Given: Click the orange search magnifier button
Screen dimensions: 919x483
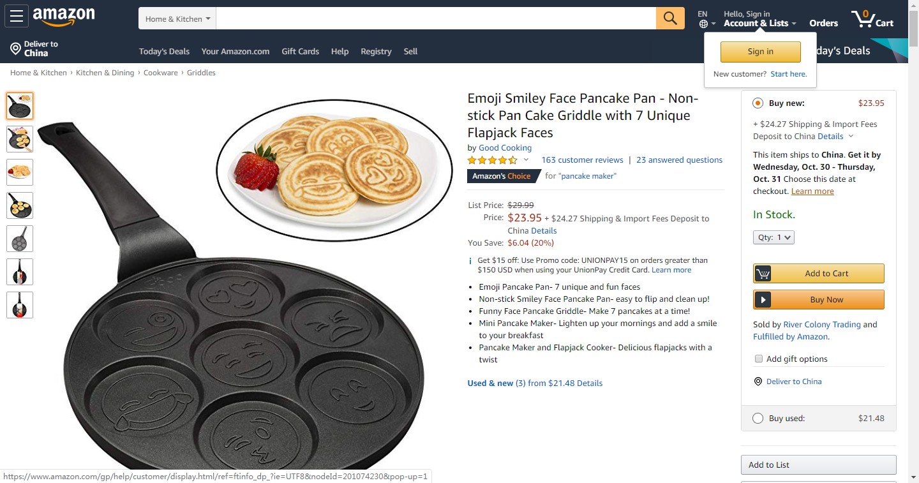Looking at the screenshot, I should tap(670, 19).
